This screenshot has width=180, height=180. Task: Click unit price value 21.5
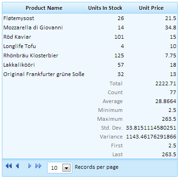pos(171,18)
